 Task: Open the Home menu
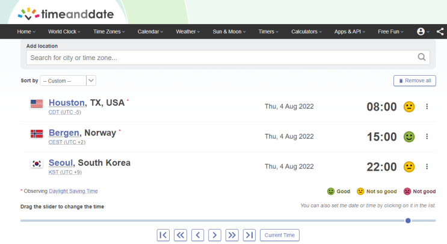[26, 32]
